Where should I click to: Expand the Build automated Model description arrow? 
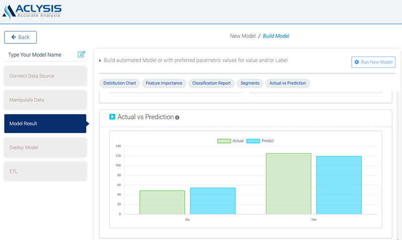tap(100, 61)
